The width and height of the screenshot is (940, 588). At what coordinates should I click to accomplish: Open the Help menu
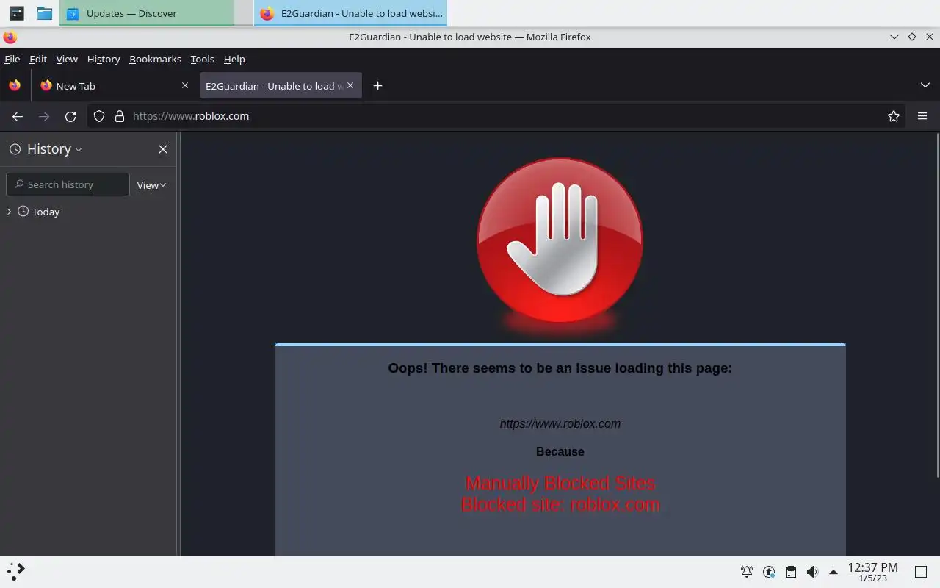click(234, 59)
